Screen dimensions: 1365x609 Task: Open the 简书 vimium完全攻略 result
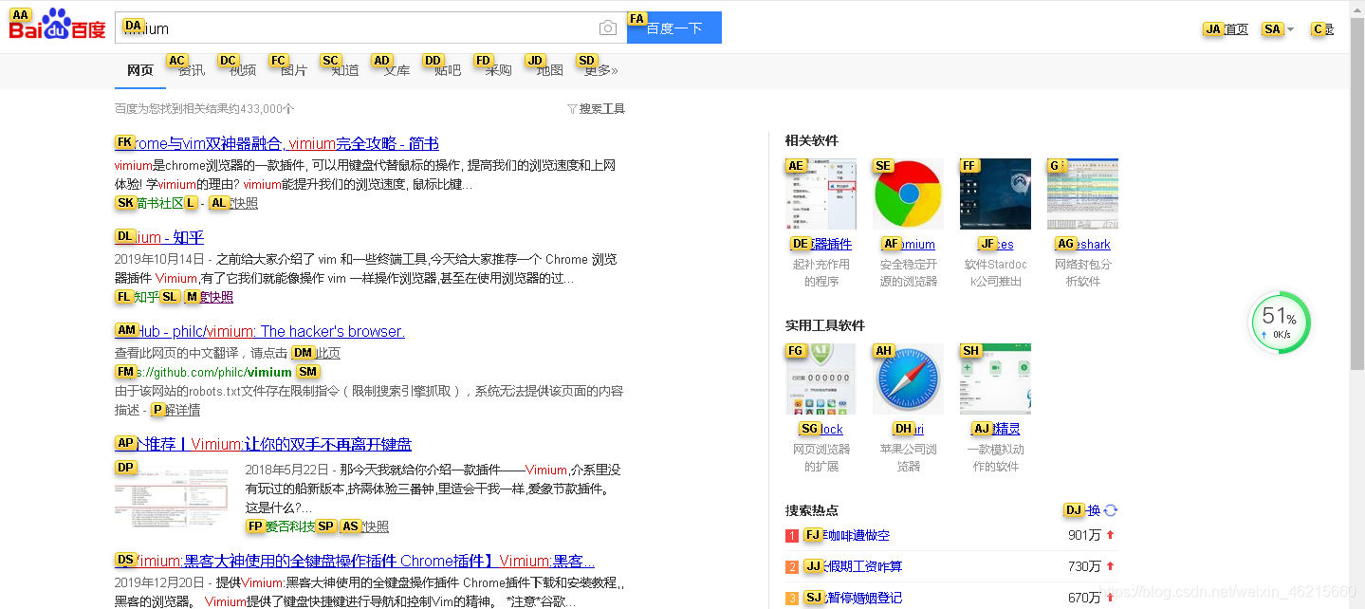pyautogui.click(x=277, y=143)
